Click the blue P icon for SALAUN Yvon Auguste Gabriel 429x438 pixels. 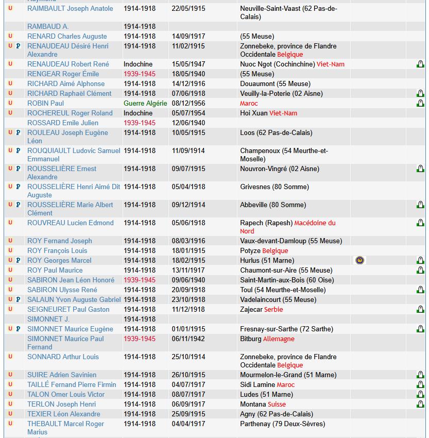[18, 300]
